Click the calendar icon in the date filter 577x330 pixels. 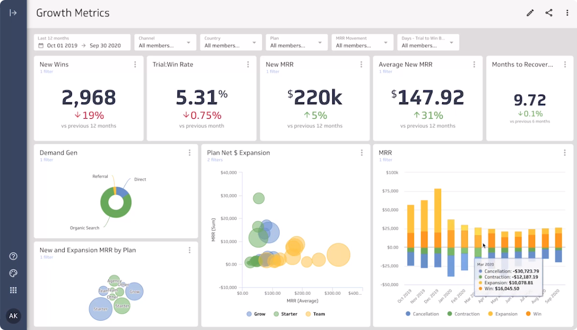41,46
